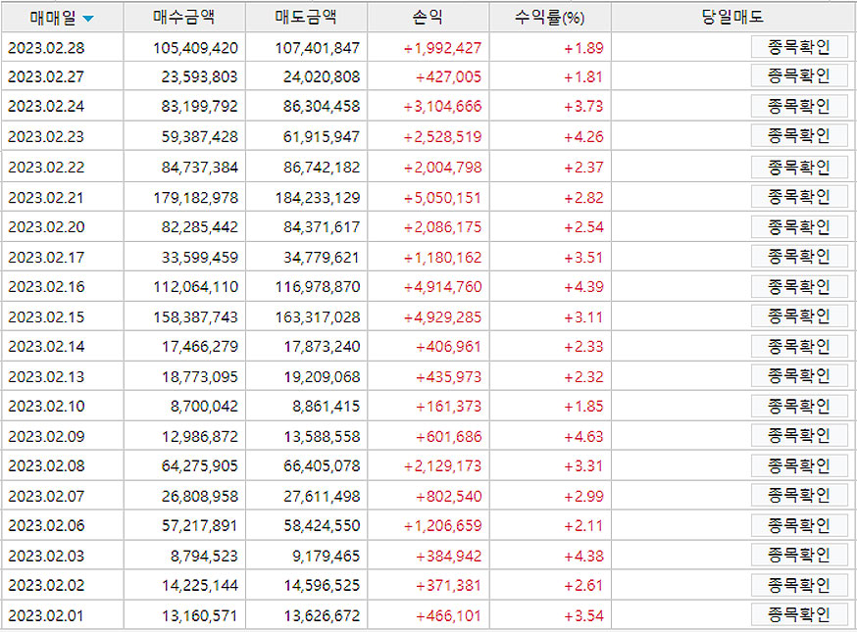Screen dimensions: 857x632
Task: Click the 손익 column header
Action: (428, 17)
